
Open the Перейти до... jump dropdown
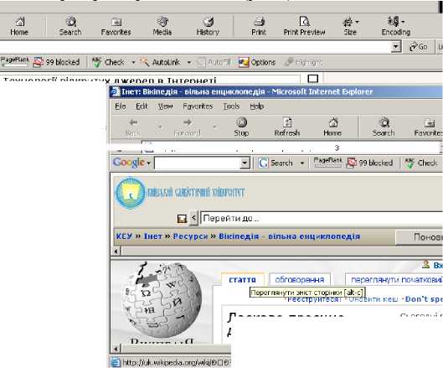pyautogui.click(x=322, y=218)
